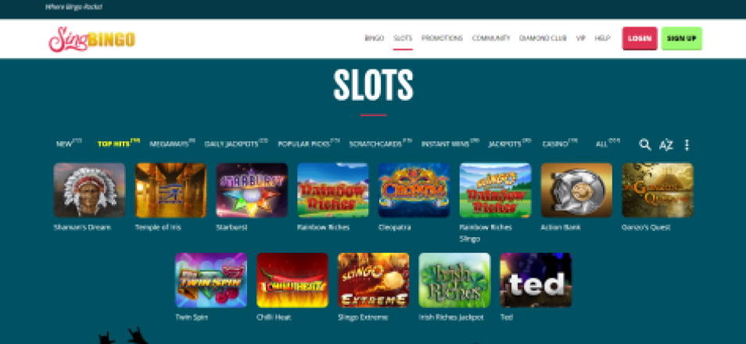Go to Promotions in the navigation menu
This screenshot has width=746, height=344.
pyautogui.click(x=442, y=38)
